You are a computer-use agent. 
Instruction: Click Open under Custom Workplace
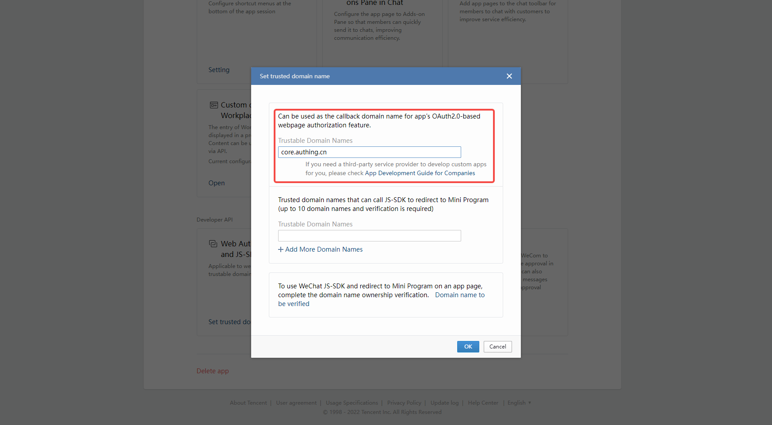[216, 183]
